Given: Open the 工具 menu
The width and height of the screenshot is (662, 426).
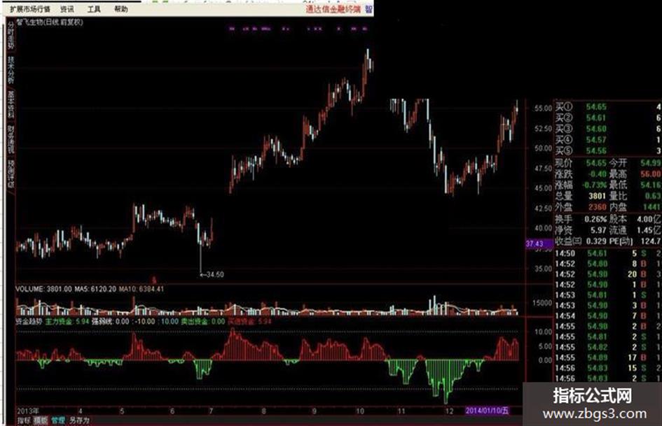Looking at the screenshot, I should tap(94, 9).
